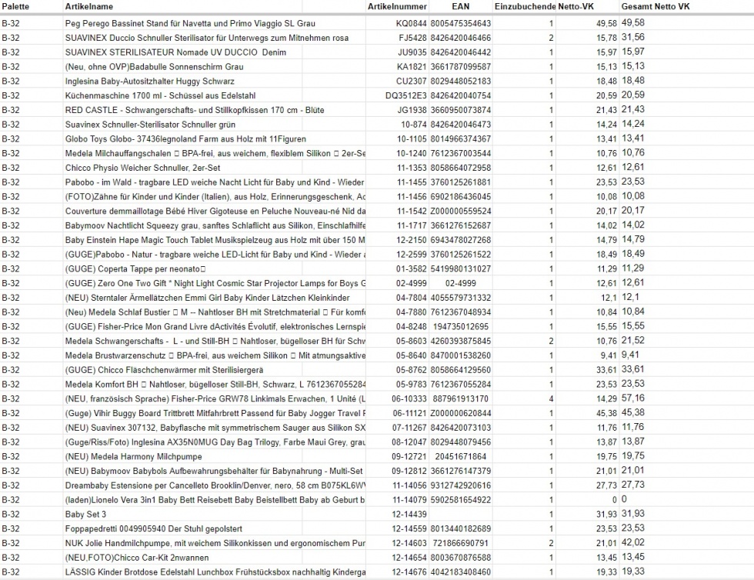Select article number JG1938
Image resolution: width=754 pixels, height=580 pixels.
pyautogui.click(x=412, y=110)
